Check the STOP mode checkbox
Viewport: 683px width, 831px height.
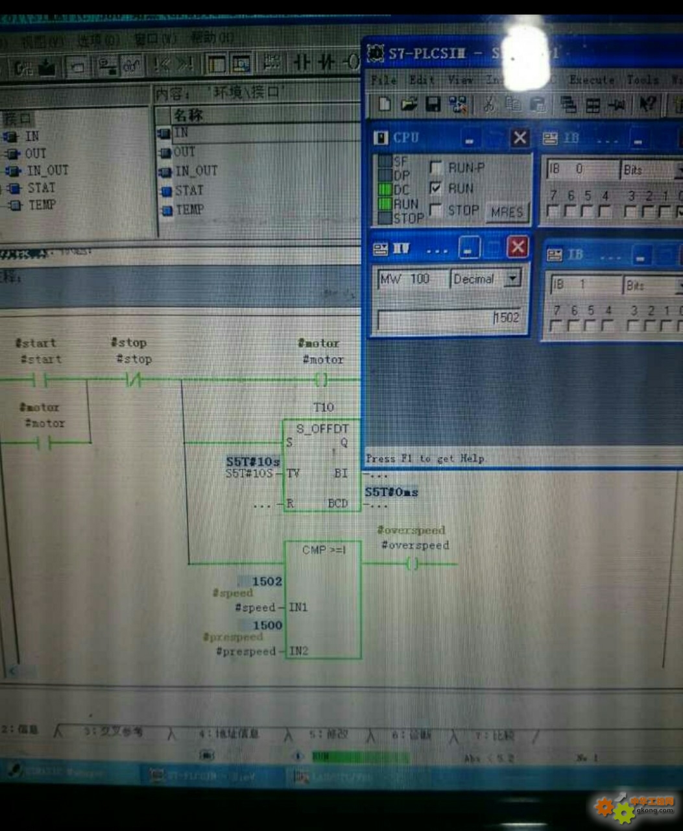coord(436,209)
